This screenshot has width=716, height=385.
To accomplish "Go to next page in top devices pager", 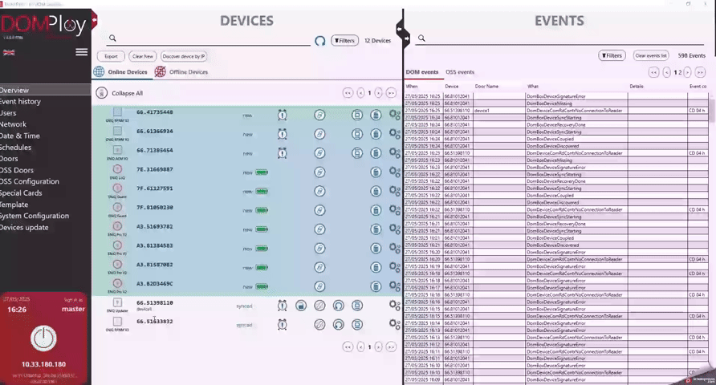I will 379,93.
